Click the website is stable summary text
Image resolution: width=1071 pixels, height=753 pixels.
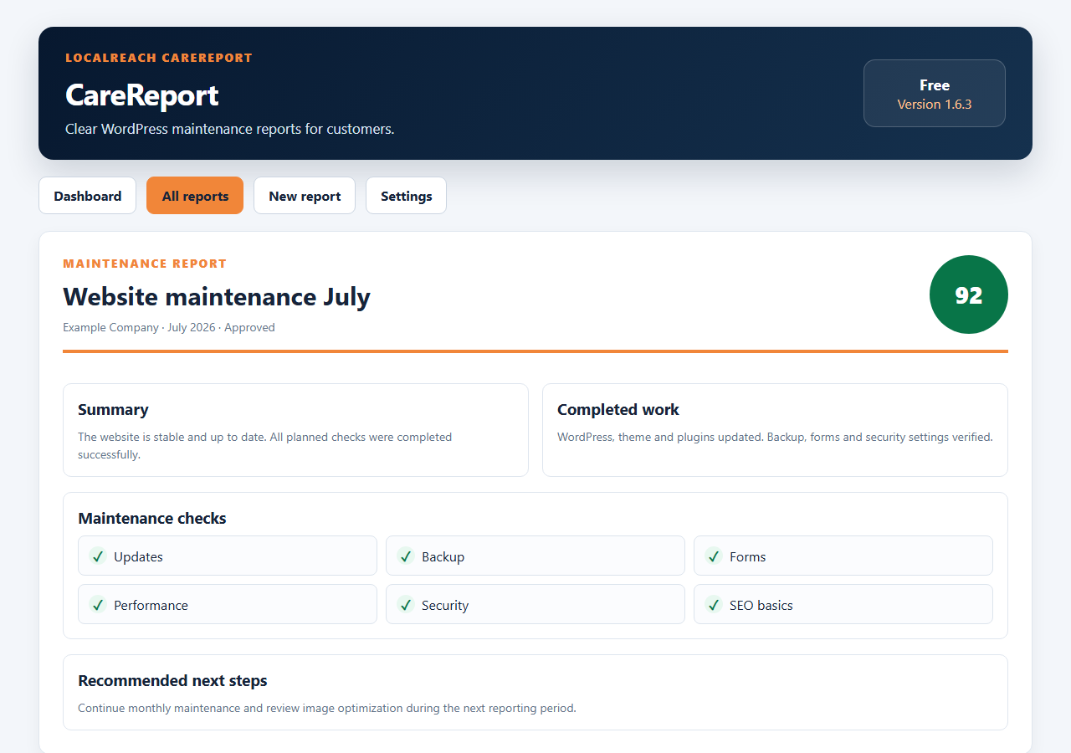pos(264,446)
